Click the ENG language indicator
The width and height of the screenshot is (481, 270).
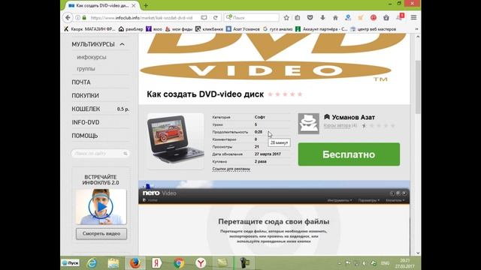pyautogui.click(x=385, y=263)
